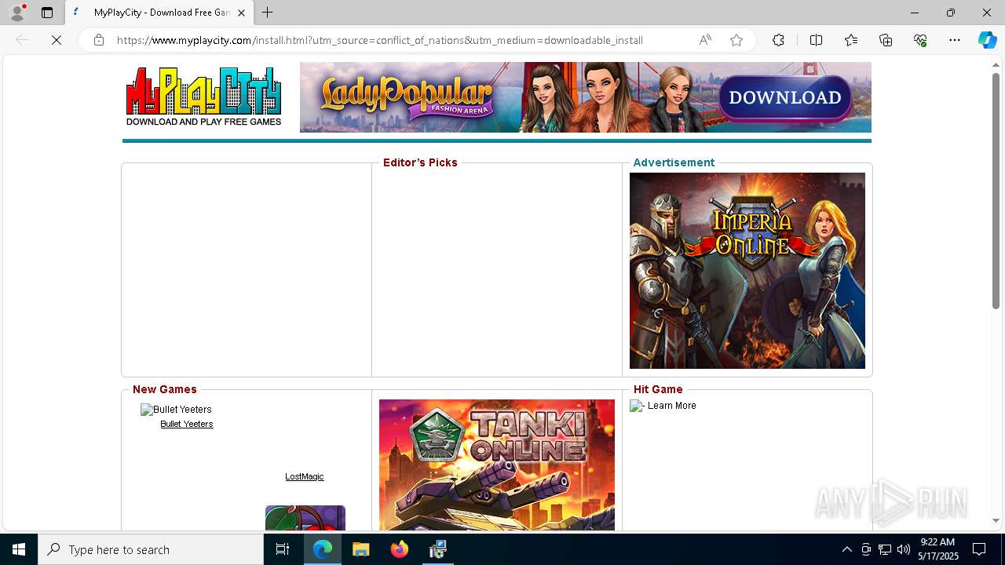Close the MyPlayCity browser tab
Screen dimensions: 1005x565
[241, 13]
